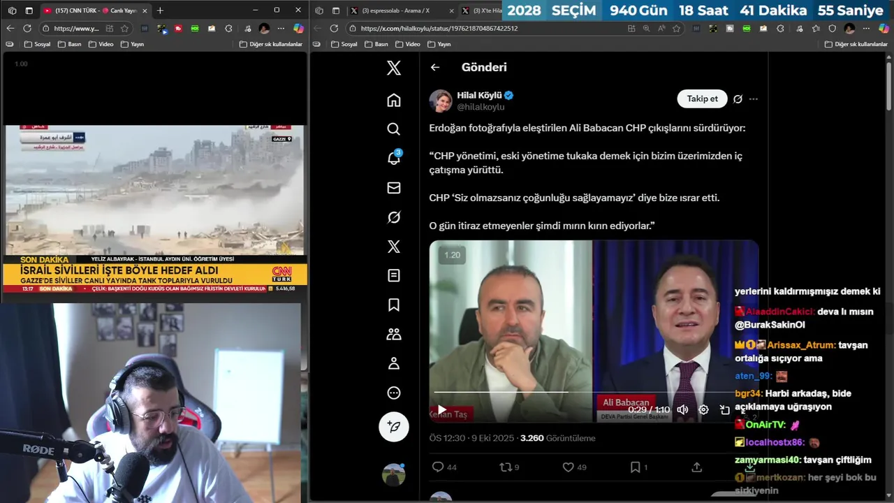Reload the right browser X page
894x503 pixels.
pos(334,29)
